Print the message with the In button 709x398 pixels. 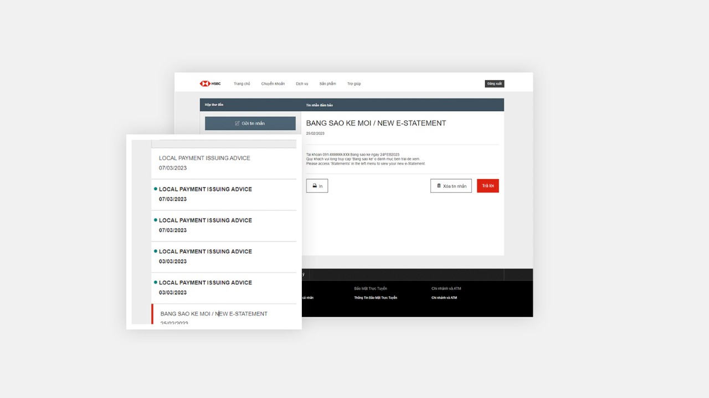click(x=317, y=186)
